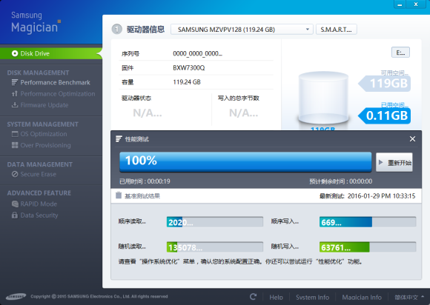Open OS Optimization
The height and width of the screenshot is (305, 430).
(x=44, y=134)
